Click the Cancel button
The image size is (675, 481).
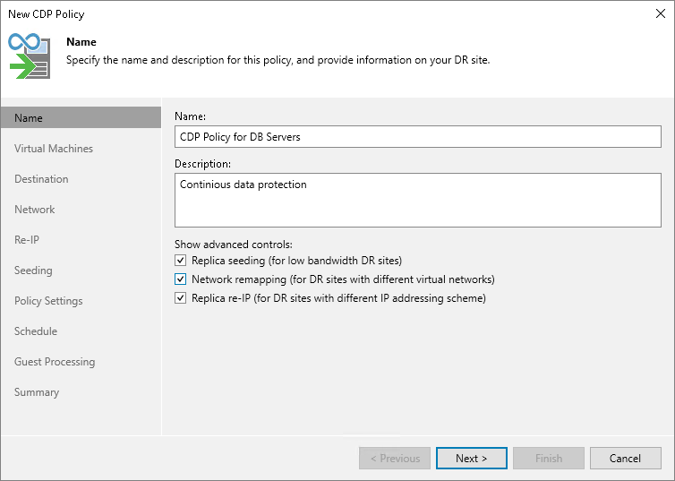(625, 459)
